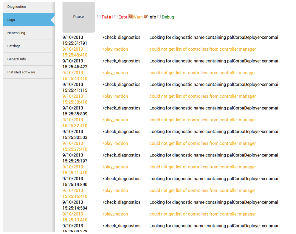Viewport: 296px width, 234px height.
Task: Click the info message at 15:25:14:584
Action: [x=214, y=202]
